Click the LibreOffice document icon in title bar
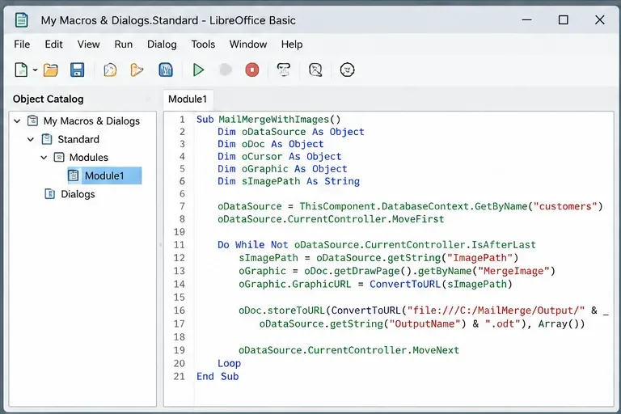 [21, 19]
